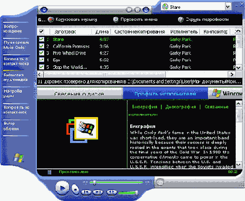Select Копировать с компакт-диска in sidebar
This screenshot has width=245, height=201.
coord(16,61)
